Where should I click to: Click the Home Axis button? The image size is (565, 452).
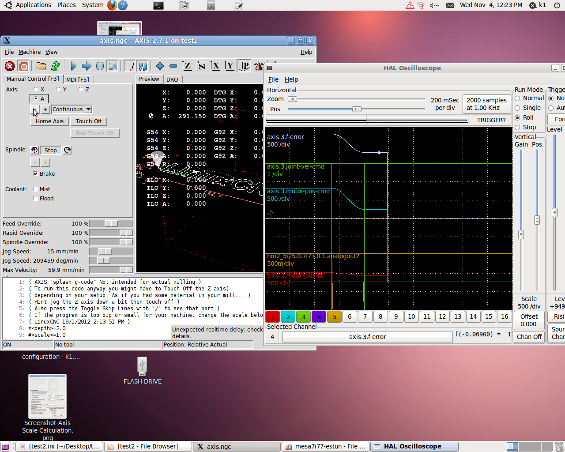(49, 121)
